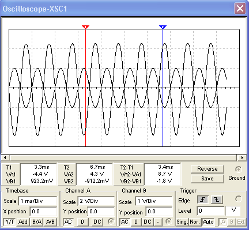
Task: Click the VB1 reading 923.2mV
Action: pos(41,181)
